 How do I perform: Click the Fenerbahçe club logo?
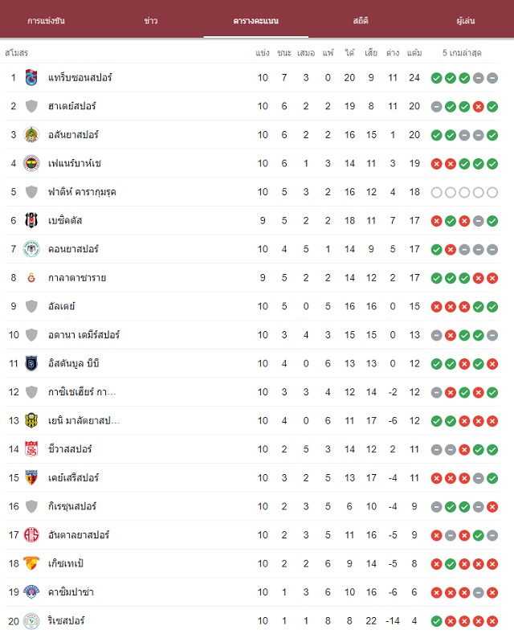click(31, 164)
